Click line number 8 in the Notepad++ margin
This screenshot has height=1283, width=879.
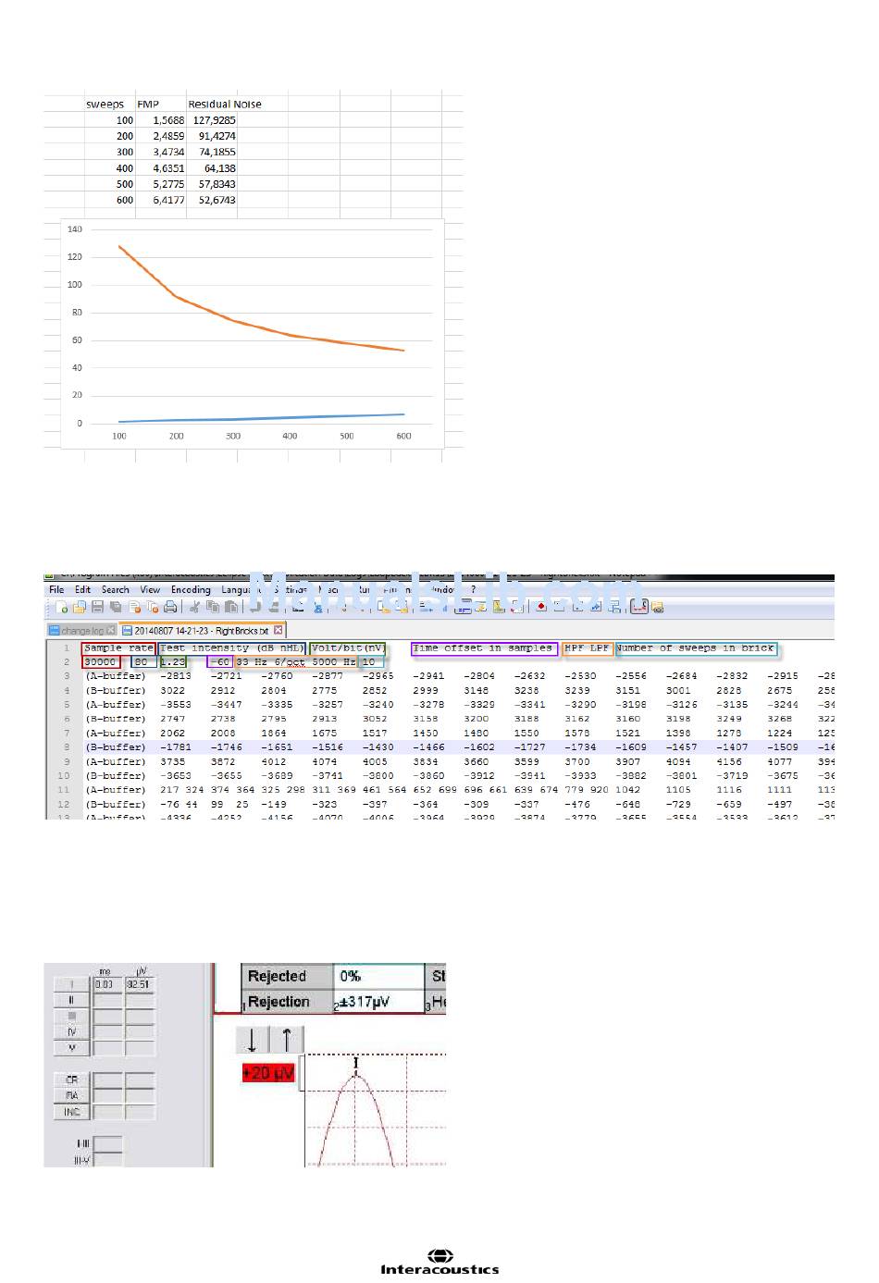pos(67,747)
